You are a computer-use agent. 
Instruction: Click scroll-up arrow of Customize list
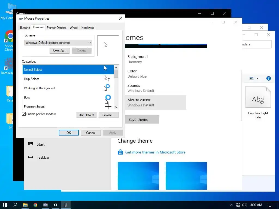tap(116, 67)
